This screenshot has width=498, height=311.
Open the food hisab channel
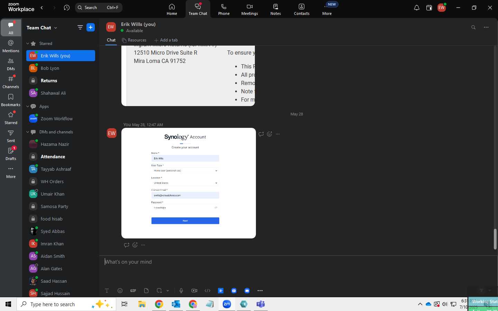point(61,219)
